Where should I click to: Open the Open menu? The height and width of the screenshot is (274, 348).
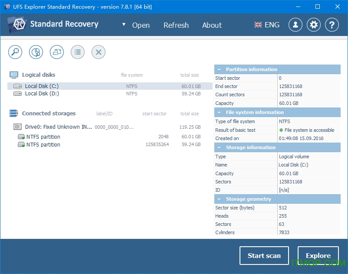click(x=141, y=25)
